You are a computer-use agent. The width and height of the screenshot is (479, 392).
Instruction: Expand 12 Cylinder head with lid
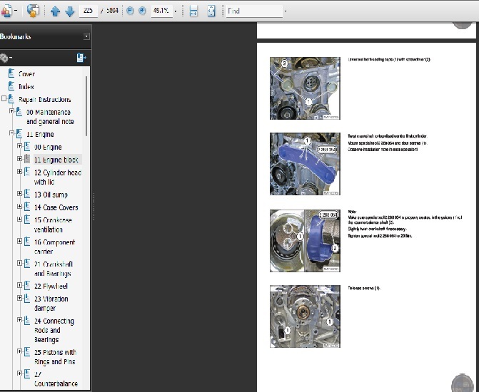pyautogui.click(x=19, y=172)
